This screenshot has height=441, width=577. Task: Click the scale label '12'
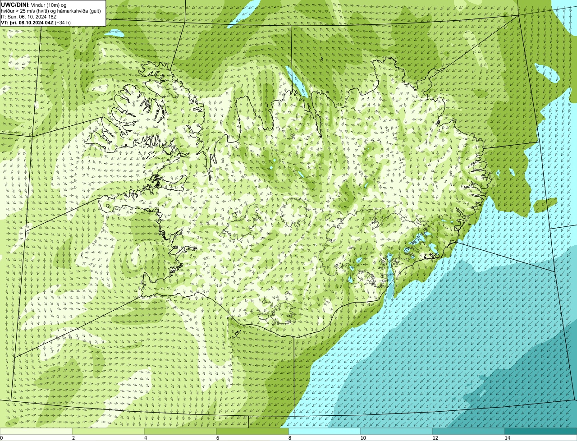(x=435, y=438)
